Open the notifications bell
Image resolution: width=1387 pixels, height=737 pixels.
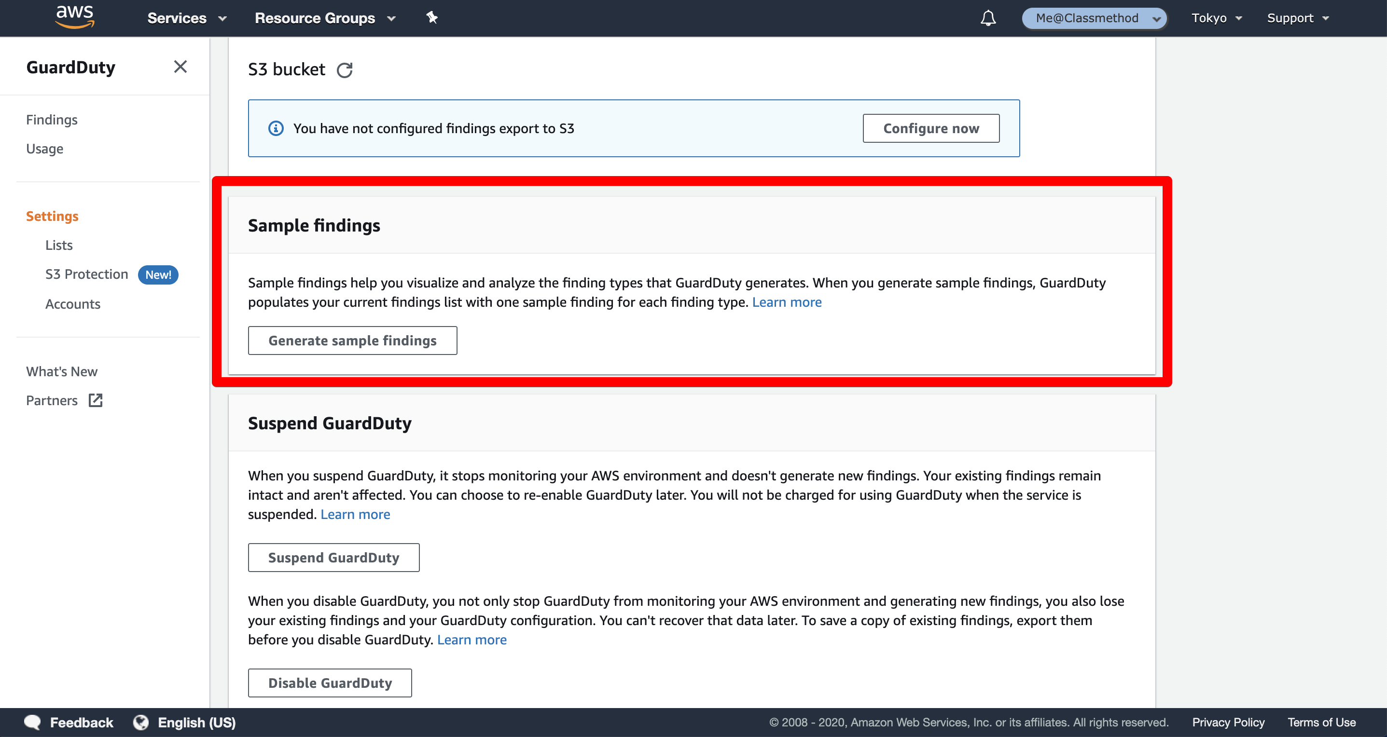988,18
